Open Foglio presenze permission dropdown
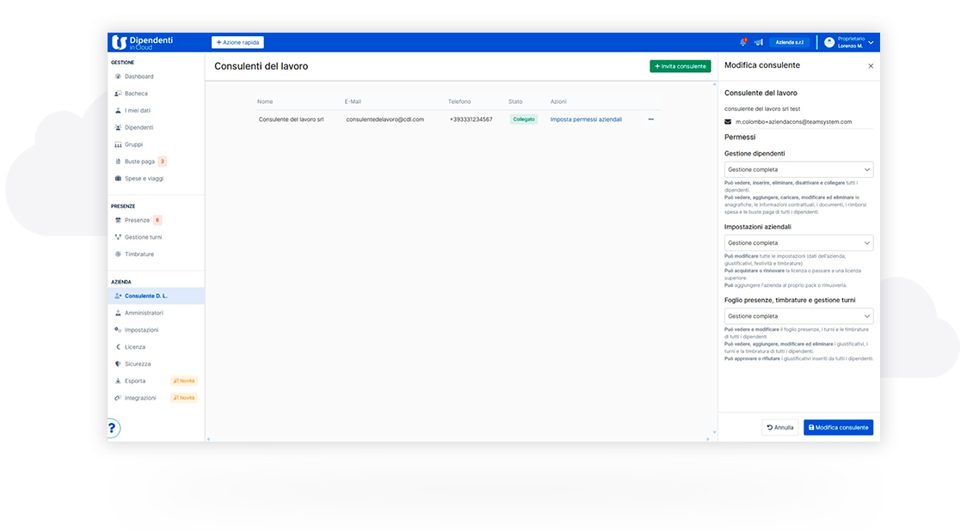This screenshot has height=531, width=967. point(798,316)
